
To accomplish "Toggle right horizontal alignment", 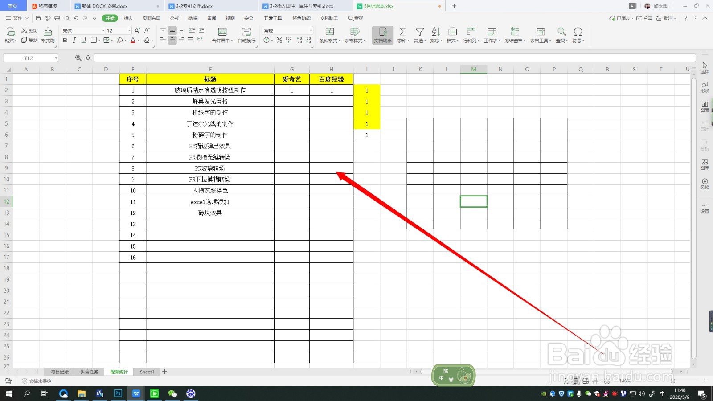I will 182,40.
